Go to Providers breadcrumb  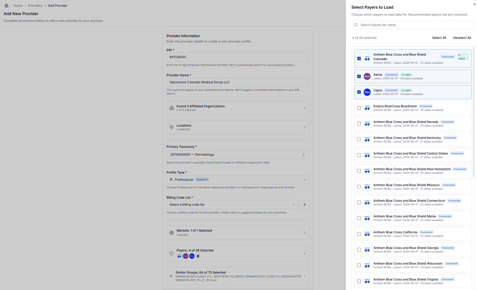coord(35,6)
